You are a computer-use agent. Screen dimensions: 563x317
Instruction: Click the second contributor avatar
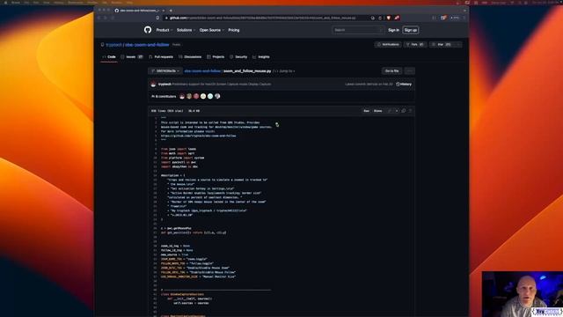point(189,96)
